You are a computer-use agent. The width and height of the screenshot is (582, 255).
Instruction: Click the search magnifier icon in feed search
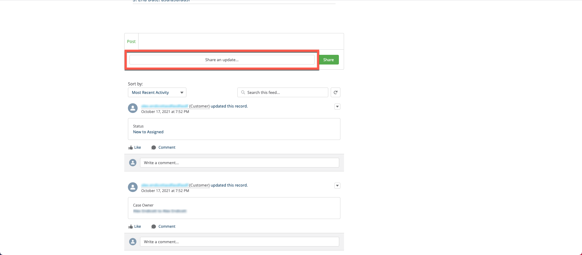tap(243, 92)
